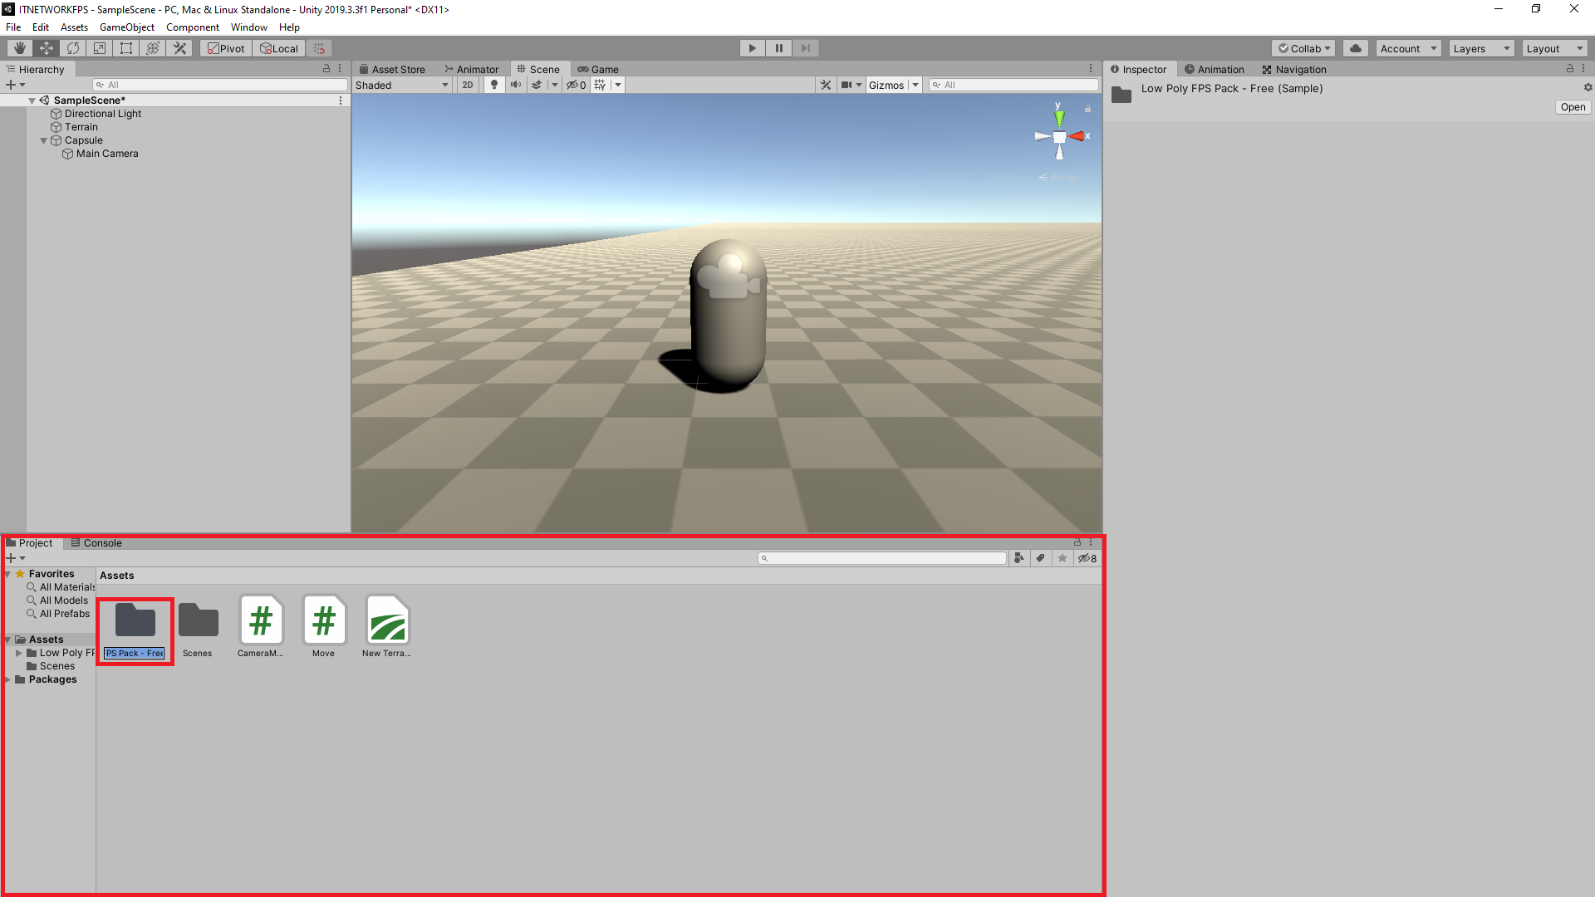Open the Shaded draw mode dropdown
The image size is (1595, 897).
401,84
